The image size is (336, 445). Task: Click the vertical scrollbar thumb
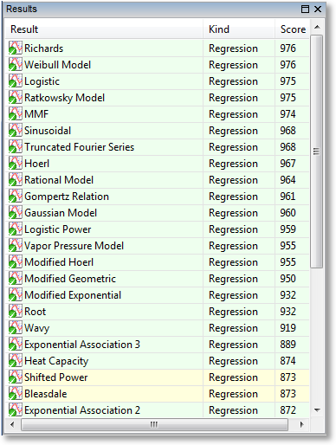coord(317,152)
